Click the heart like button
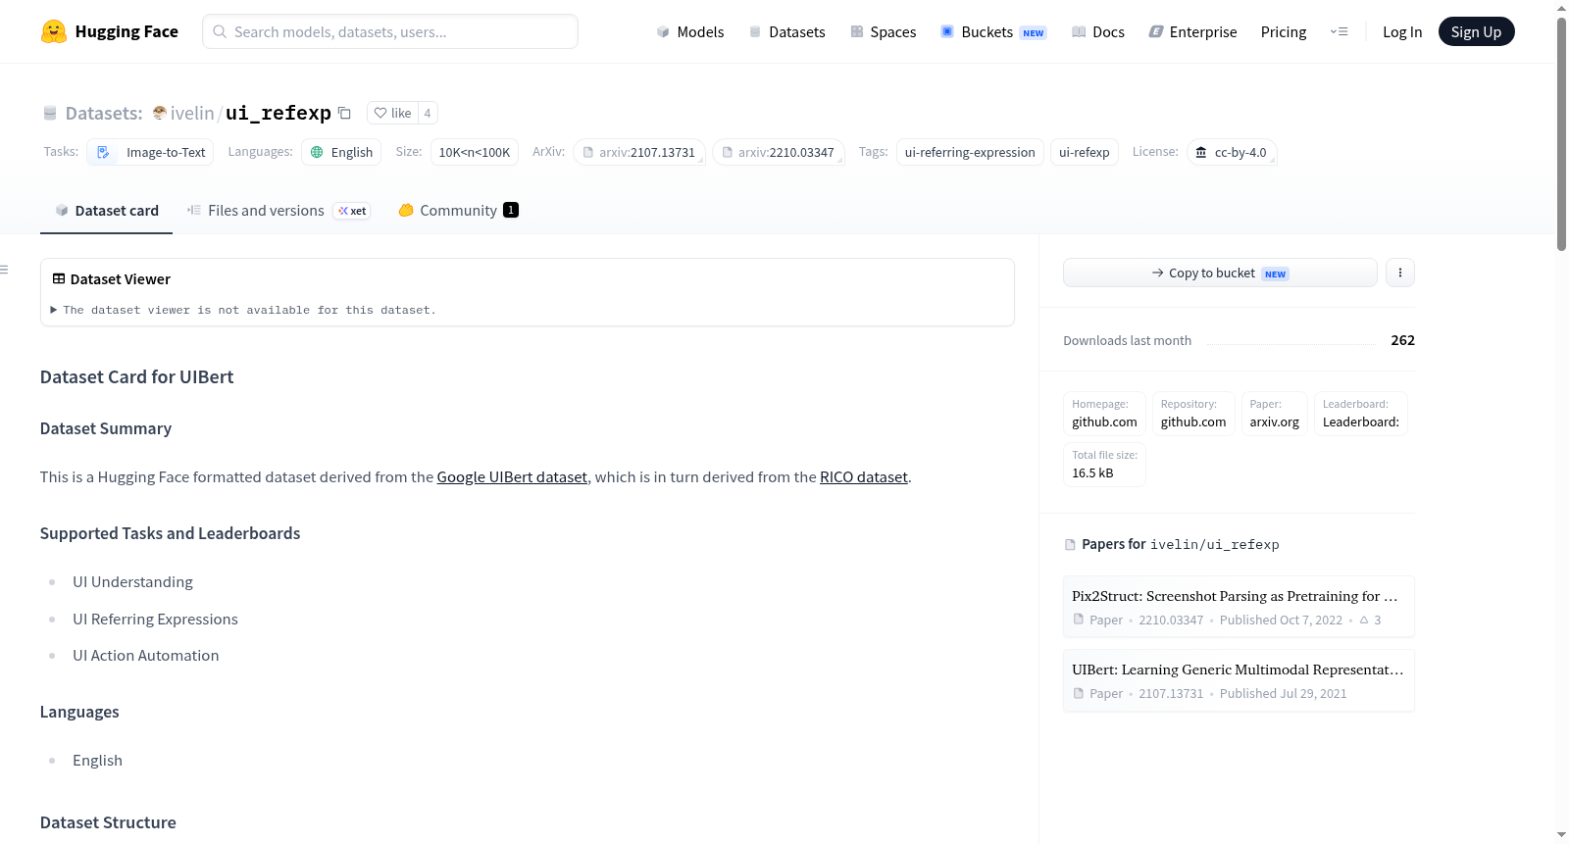The image size is (1569, 844). (392, 113)
